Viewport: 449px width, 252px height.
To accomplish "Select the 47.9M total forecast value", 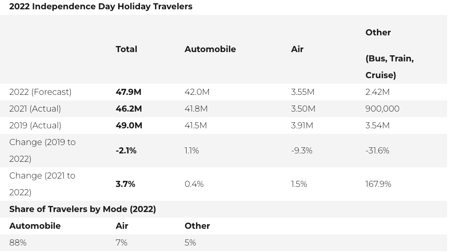I will 128,92.
